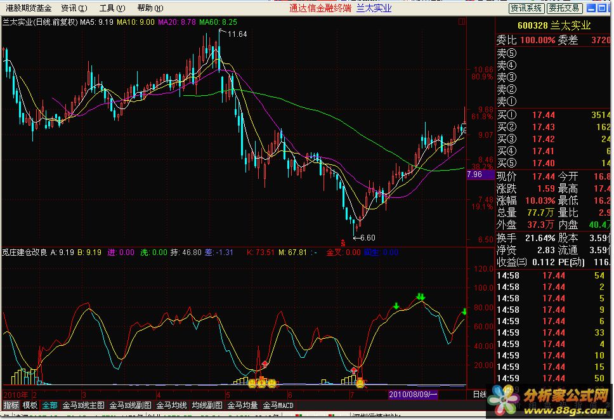Click the 资讯系统 button
The height and width of the screenshot is (420, 614).
coord(526,8)
